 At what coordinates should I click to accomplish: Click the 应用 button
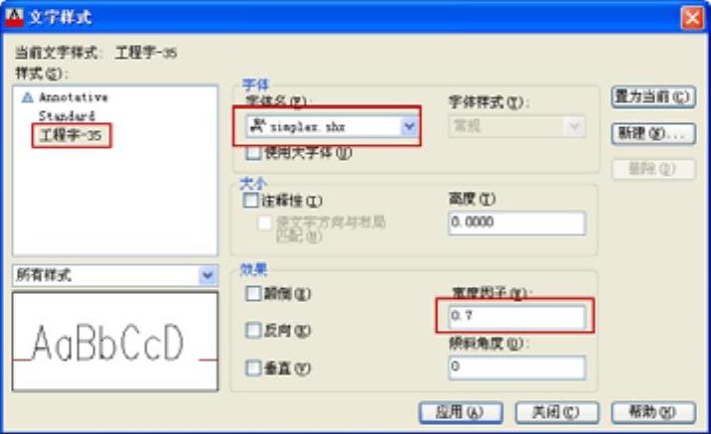(x=460, y=413)
